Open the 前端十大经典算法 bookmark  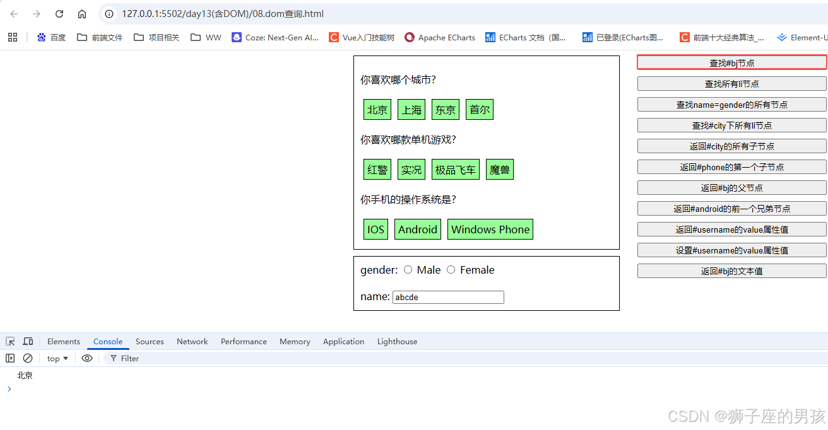(721, 37)
